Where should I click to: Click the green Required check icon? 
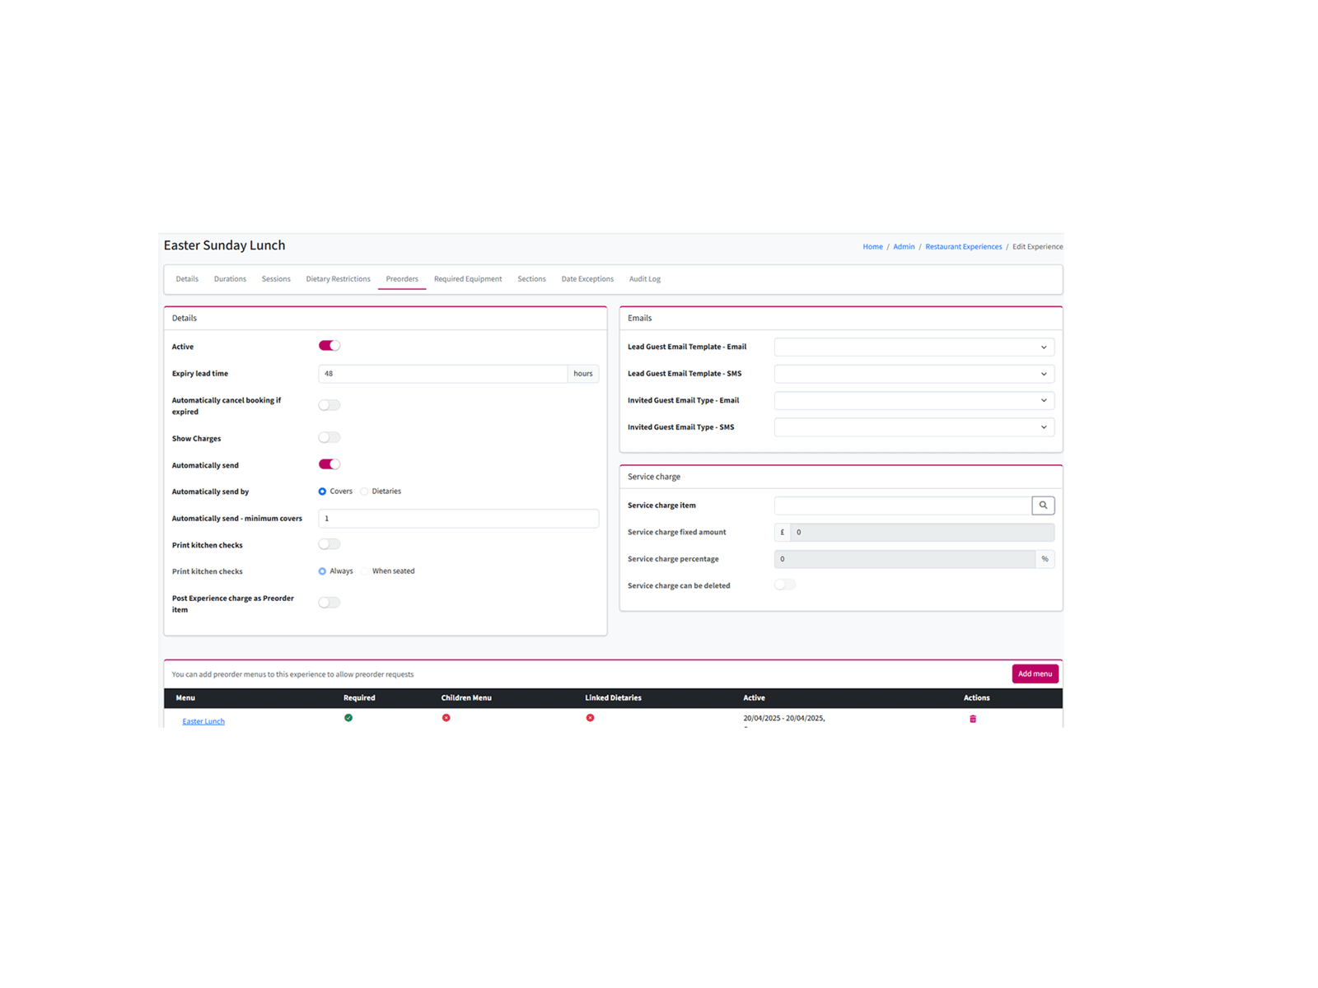point(348,718)
